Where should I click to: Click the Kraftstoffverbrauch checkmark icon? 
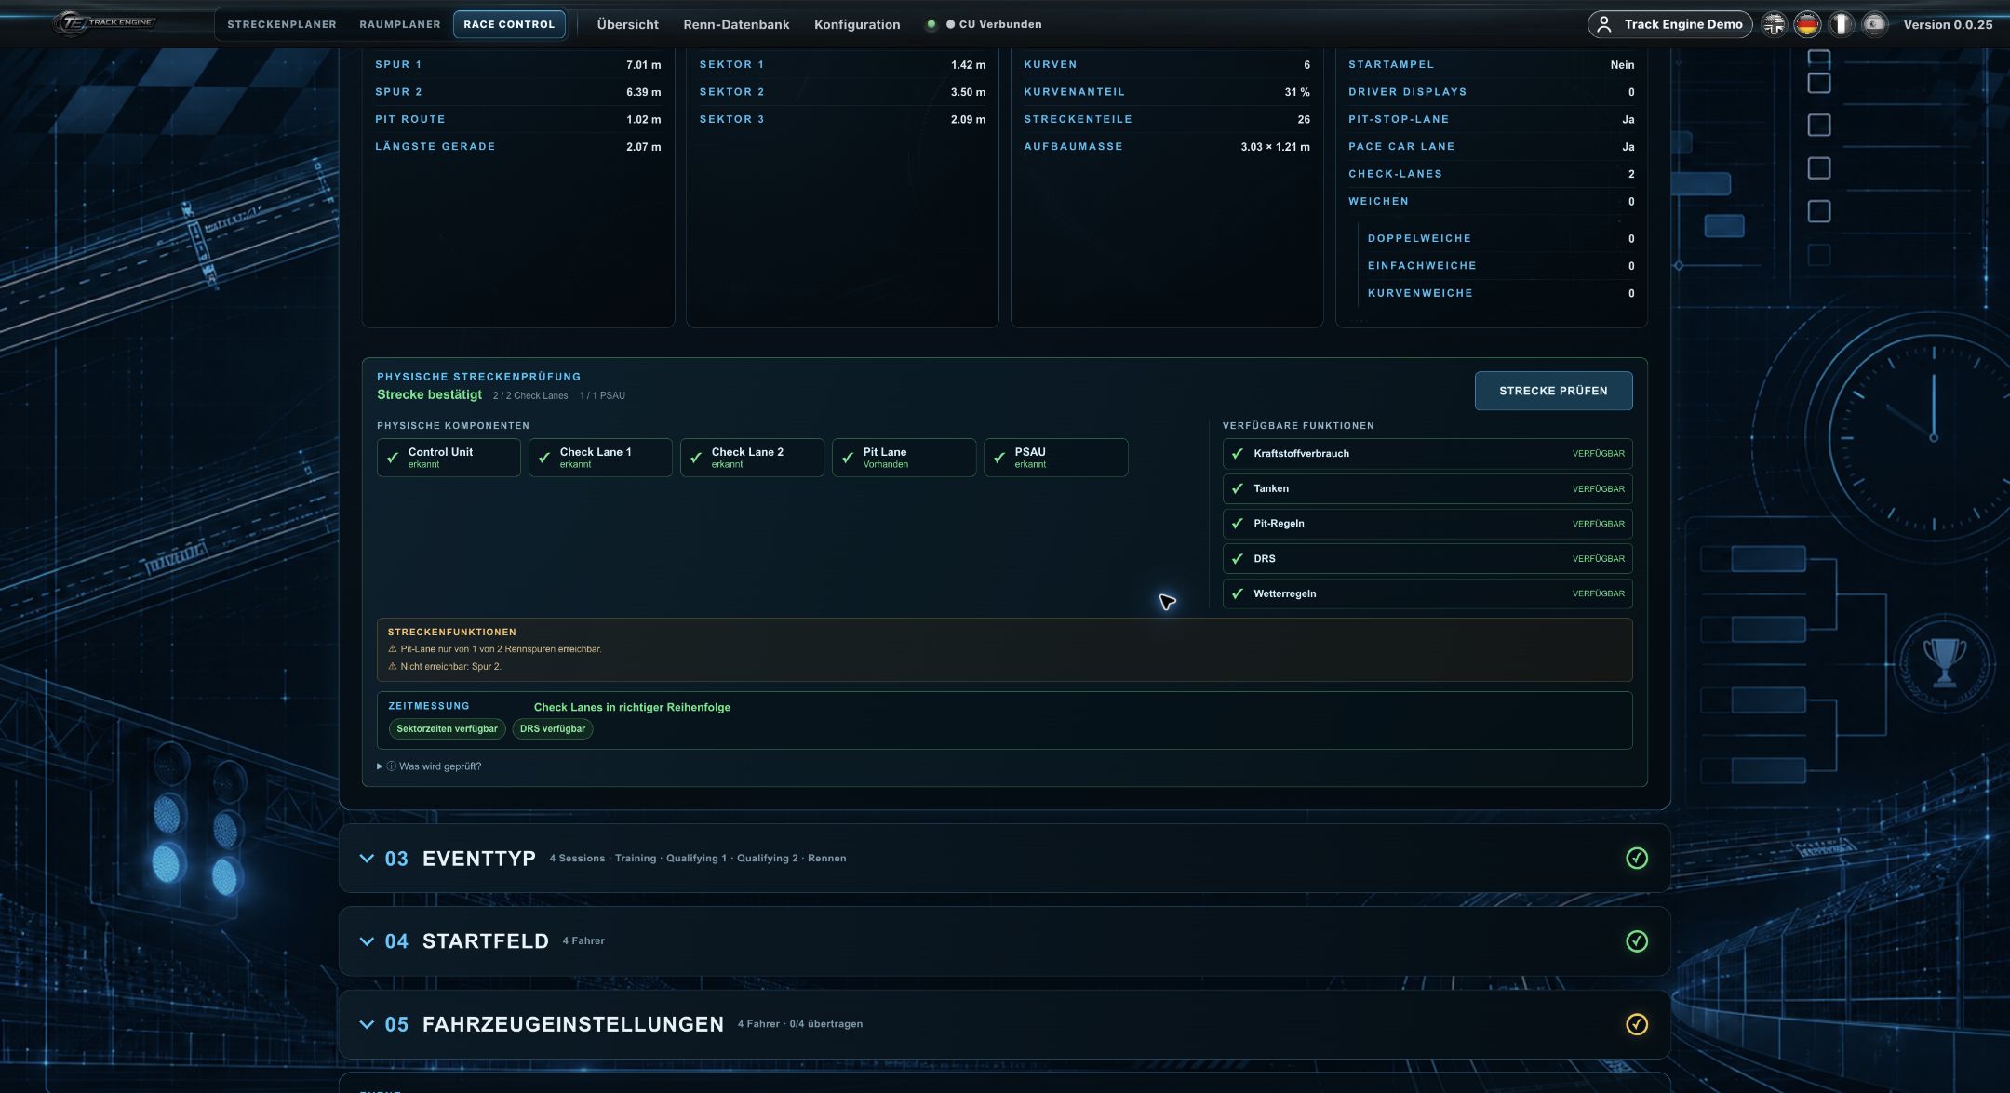point(1238,454)
